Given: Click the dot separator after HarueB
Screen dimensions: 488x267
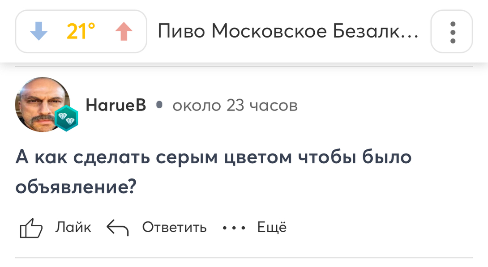Looking at the screenshot, I should [x=158, y=106].
